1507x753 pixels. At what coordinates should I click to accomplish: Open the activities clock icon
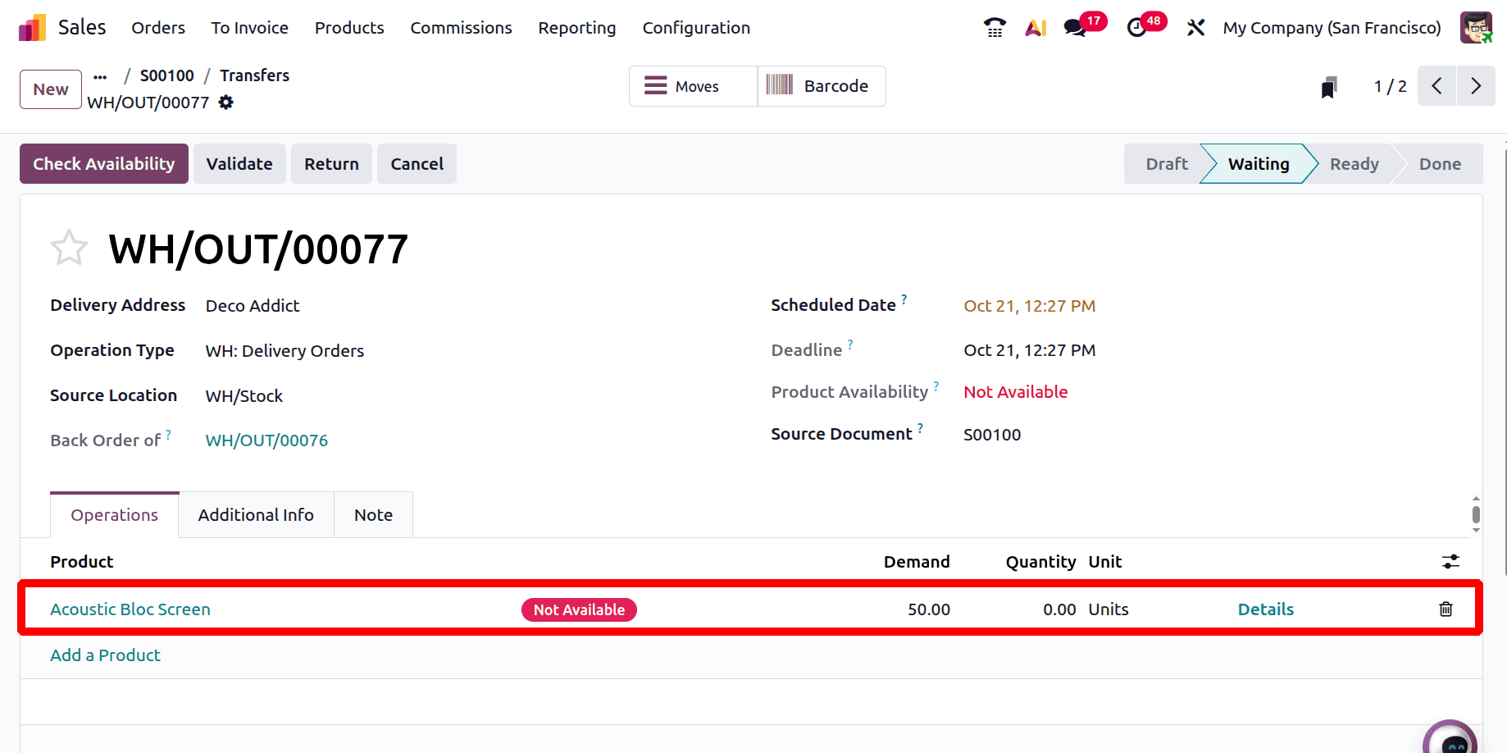1136,28
